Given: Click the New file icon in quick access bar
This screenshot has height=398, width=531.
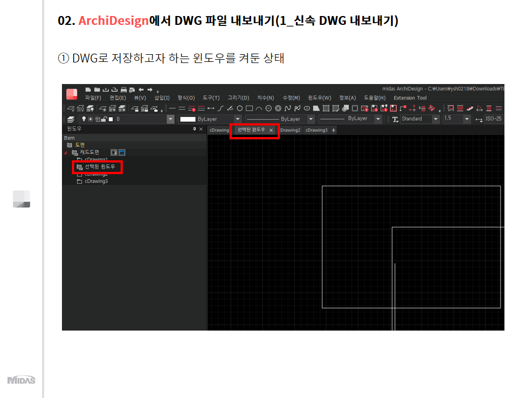Looking at the screenshot, I should point(88,90).
